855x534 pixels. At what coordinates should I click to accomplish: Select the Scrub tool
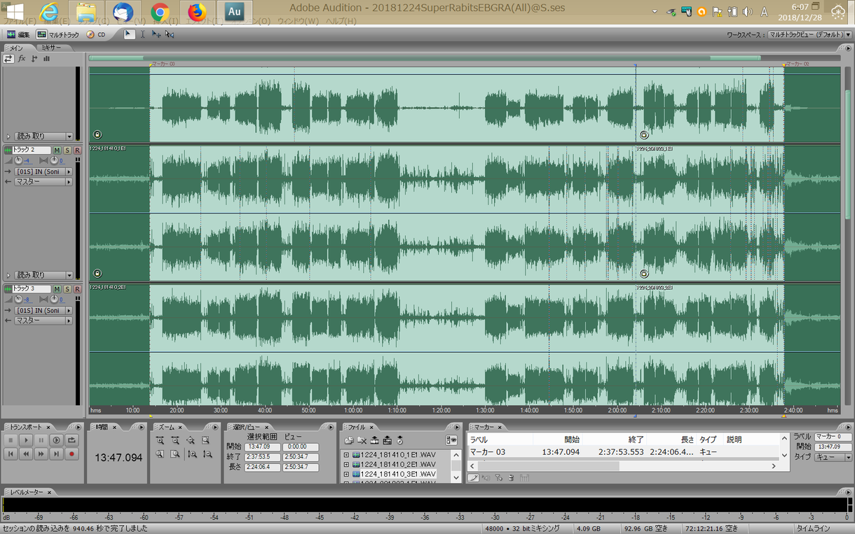tap(169, 34)
